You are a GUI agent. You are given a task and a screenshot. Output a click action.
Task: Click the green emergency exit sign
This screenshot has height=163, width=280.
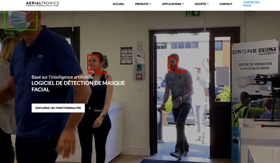point(193,14)
